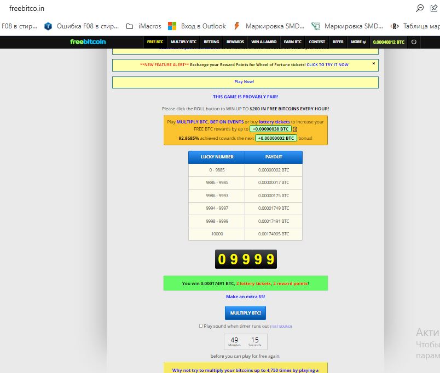Screen dimensions: 440x373
Task: Click the LUCKY NUMBER column header
Action: (217, 157)
